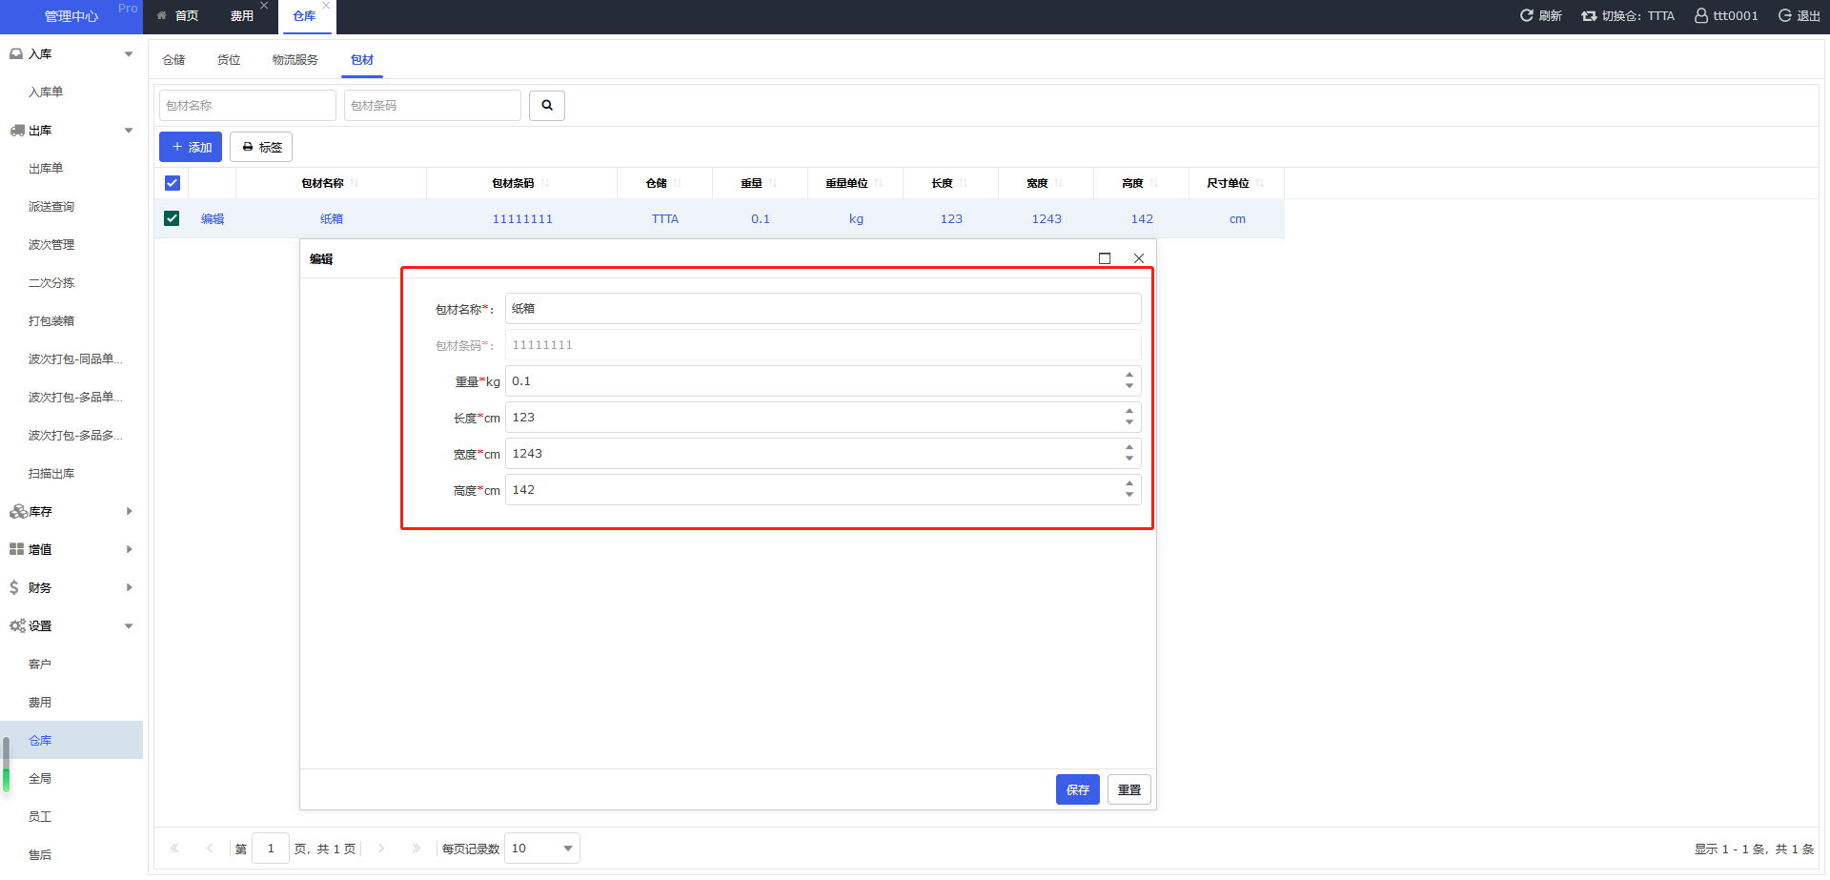This screenshot has width=1830, height=880.
Task: Click the 标签 print button
Action: pos(261,147)
